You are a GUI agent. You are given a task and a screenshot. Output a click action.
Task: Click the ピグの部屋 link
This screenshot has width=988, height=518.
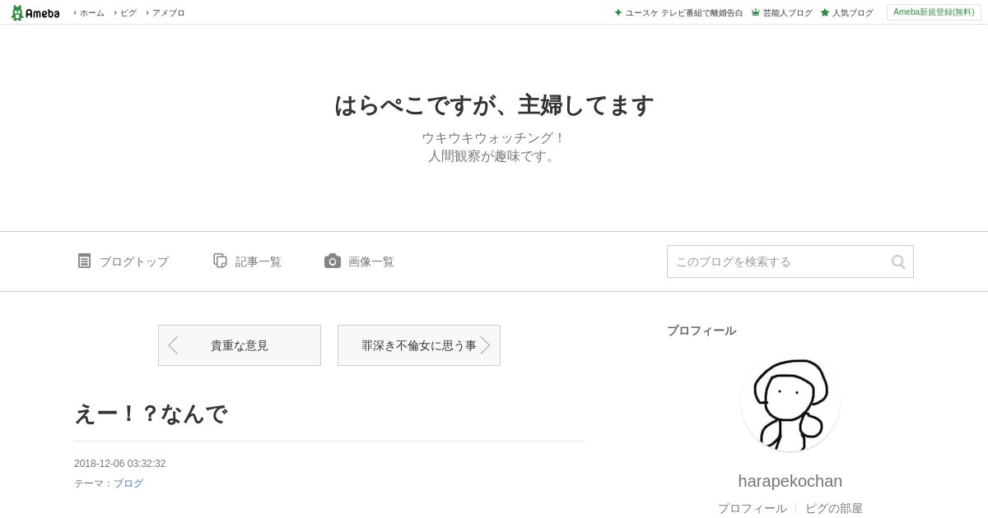834,508
